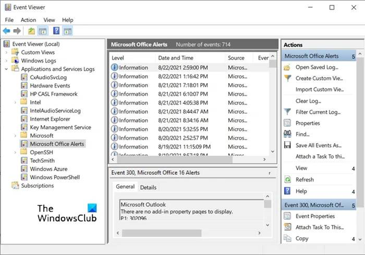Click the Back arrow toolbar icon
Screen dimensions: 365x255
pos(7,31)
